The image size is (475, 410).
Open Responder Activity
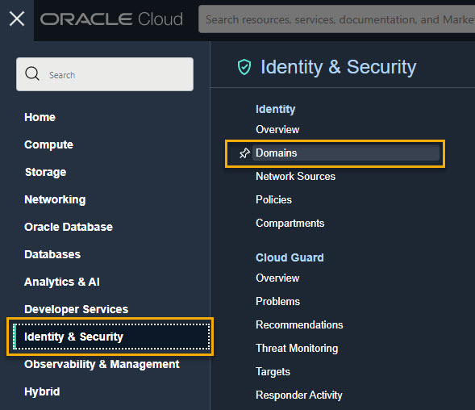[x=299, y=395]
